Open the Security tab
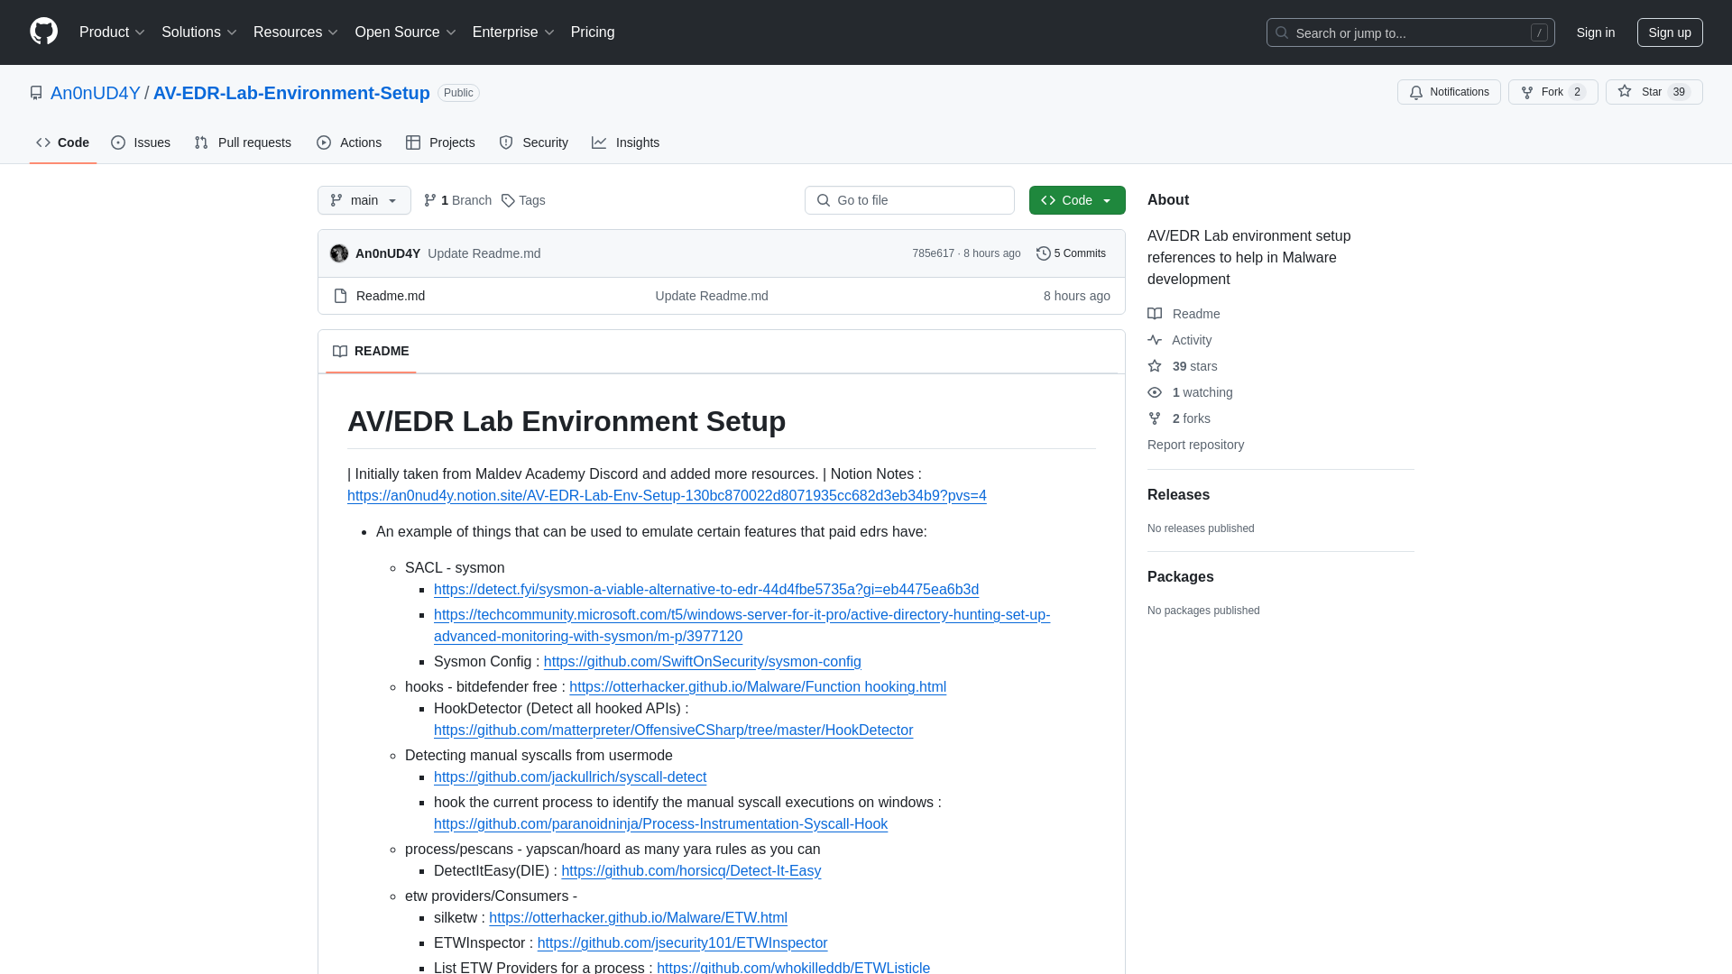This screenshot has height=974, width=1732. [x=533, y=142]
